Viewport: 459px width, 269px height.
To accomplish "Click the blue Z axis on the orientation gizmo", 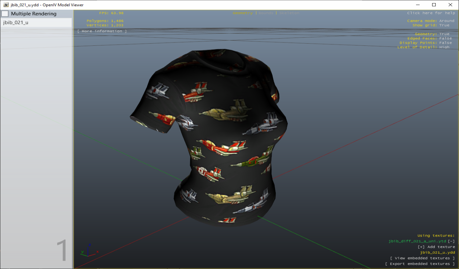I will point(90,245).
